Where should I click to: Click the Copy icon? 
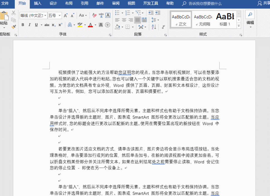13,20
